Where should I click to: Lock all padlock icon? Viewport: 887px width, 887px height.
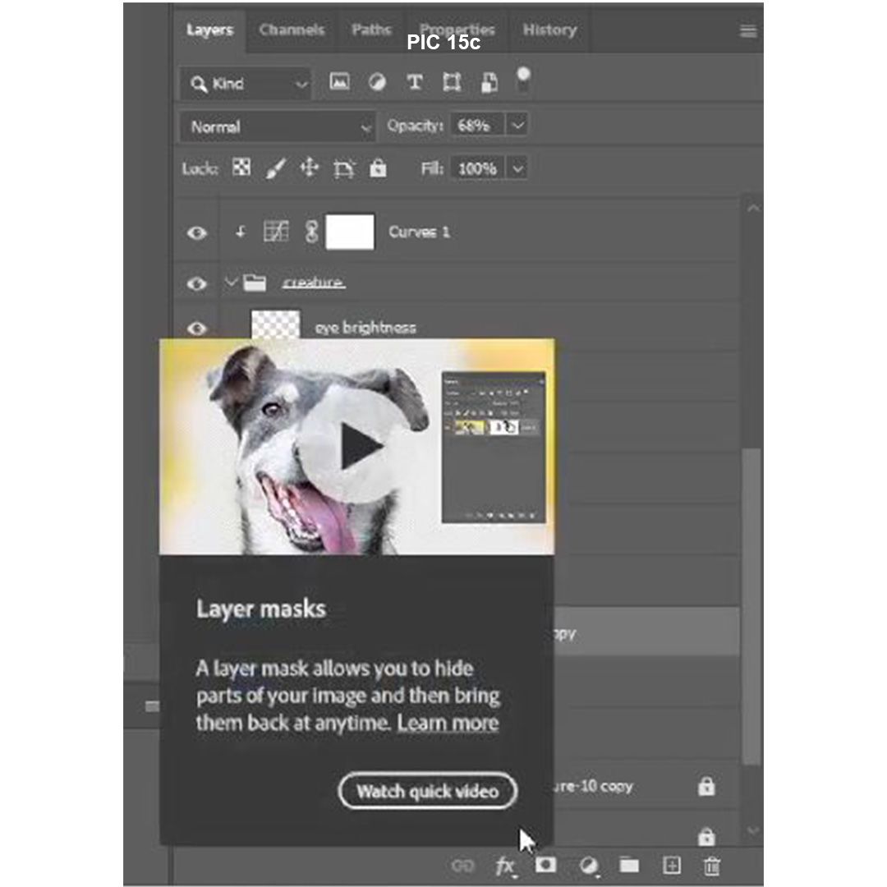point(378,168)
